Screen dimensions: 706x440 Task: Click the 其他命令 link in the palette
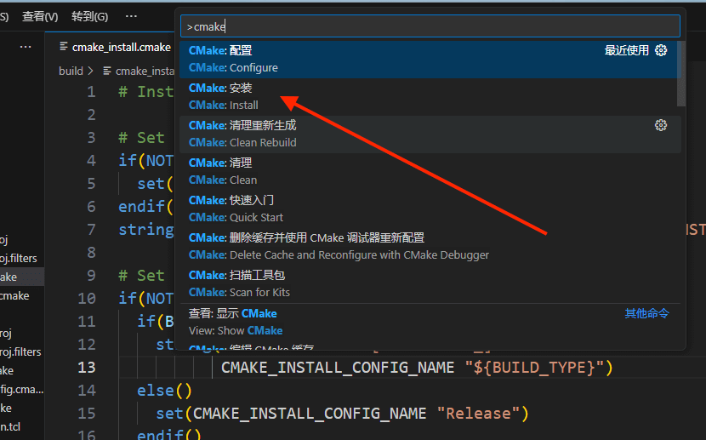(646, 313)
